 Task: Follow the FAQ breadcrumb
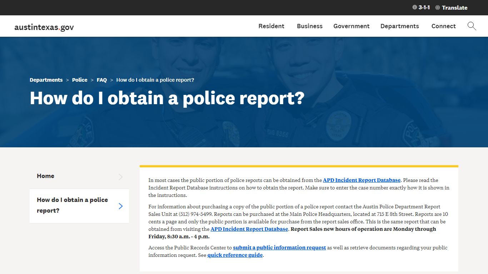point(102,80)
